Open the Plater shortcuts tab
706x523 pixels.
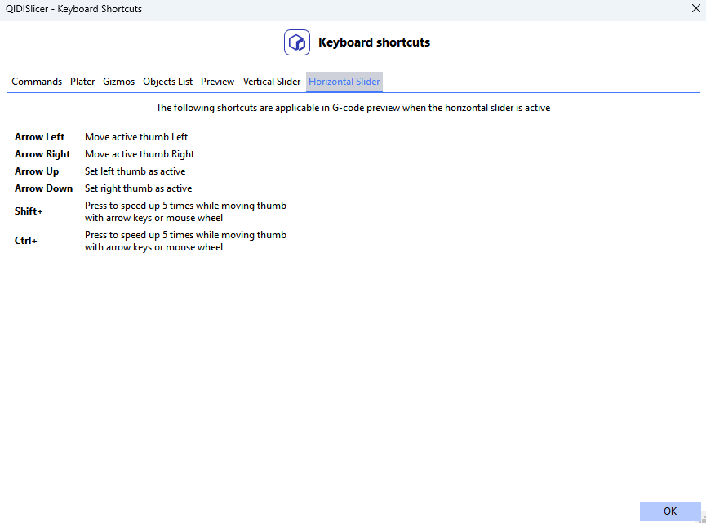(x=82, y=82)
